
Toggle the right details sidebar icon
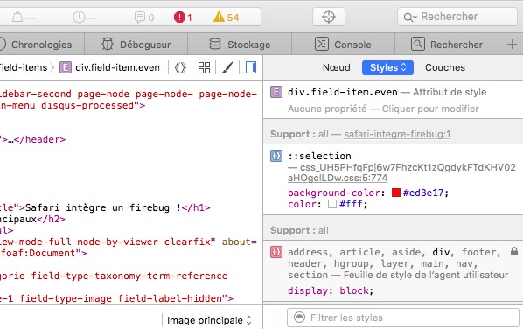pos(251,67)
